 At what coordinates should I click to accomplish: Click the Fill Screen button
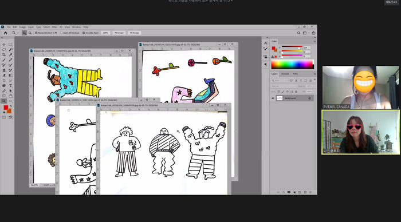(135, 33)
